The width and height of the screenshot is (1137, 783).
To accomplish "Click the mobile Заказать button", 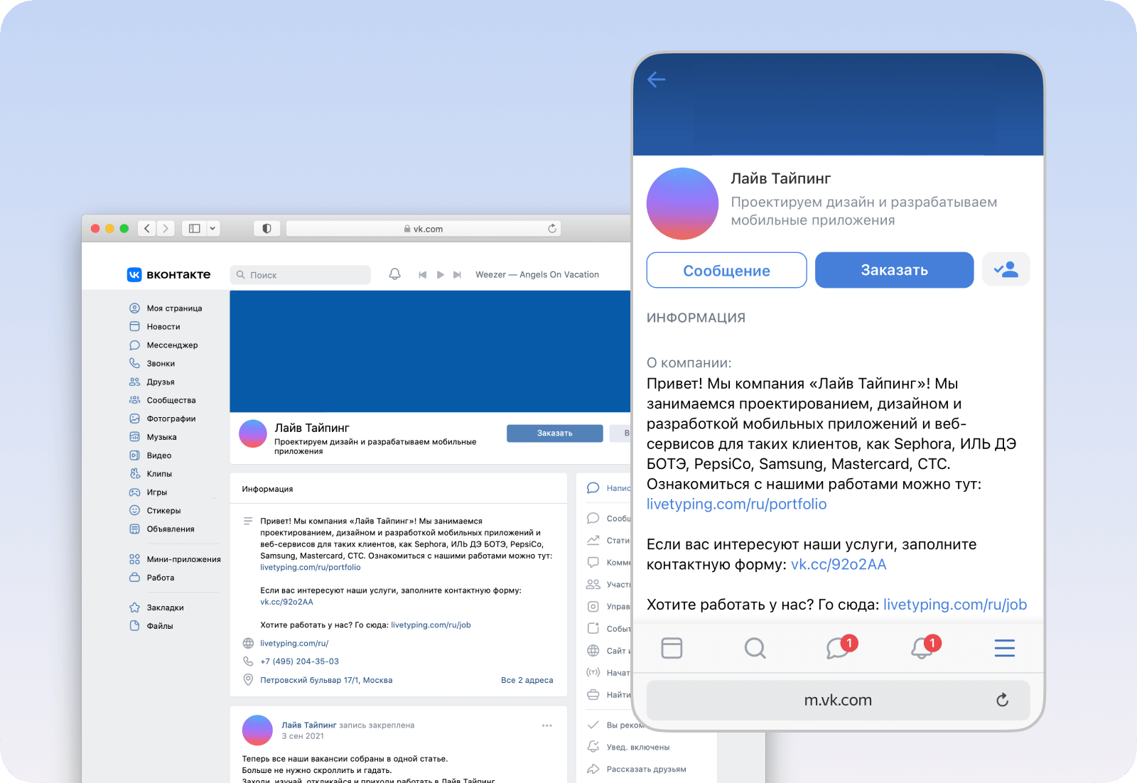I will point(894,270).
